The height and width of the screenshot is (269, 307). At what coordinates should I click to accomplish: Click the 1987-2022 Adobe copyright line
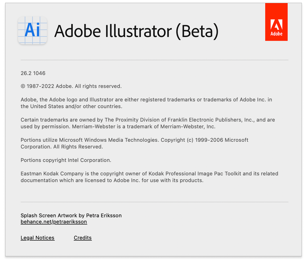pos(71,86)
